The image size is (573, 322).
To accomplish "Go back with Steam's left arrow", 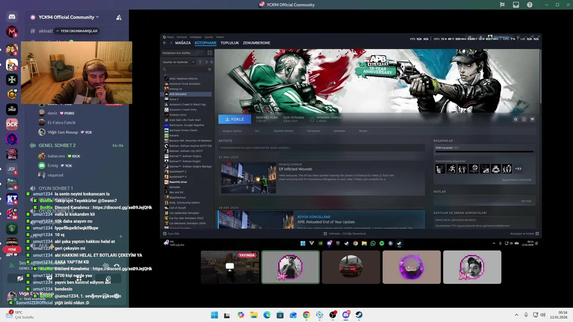I will pos(164,43).
